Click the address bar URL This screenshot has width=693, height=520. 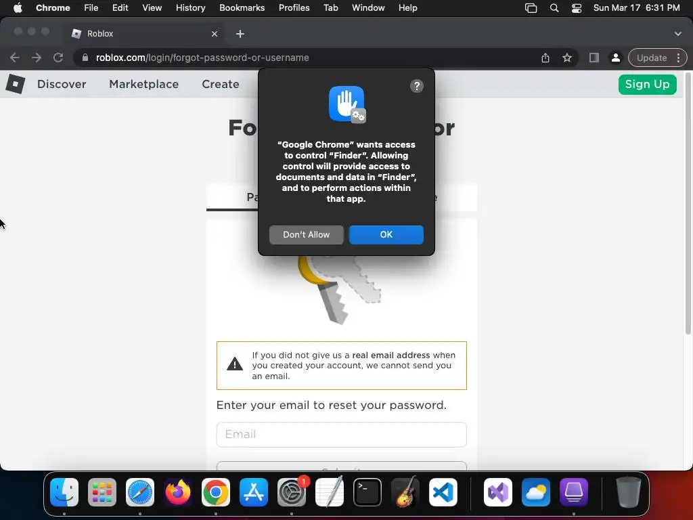point(202,58)
